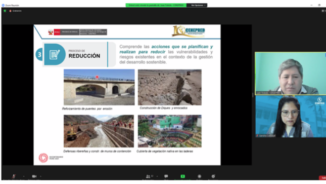Click the Record icon in toolbar
This screenshot has height=184, width=326.
[199, 176]
